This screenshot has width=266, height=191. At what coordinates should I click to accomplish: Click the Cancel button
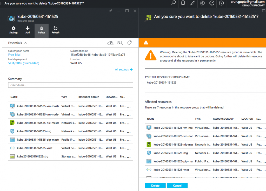point(177,186)
